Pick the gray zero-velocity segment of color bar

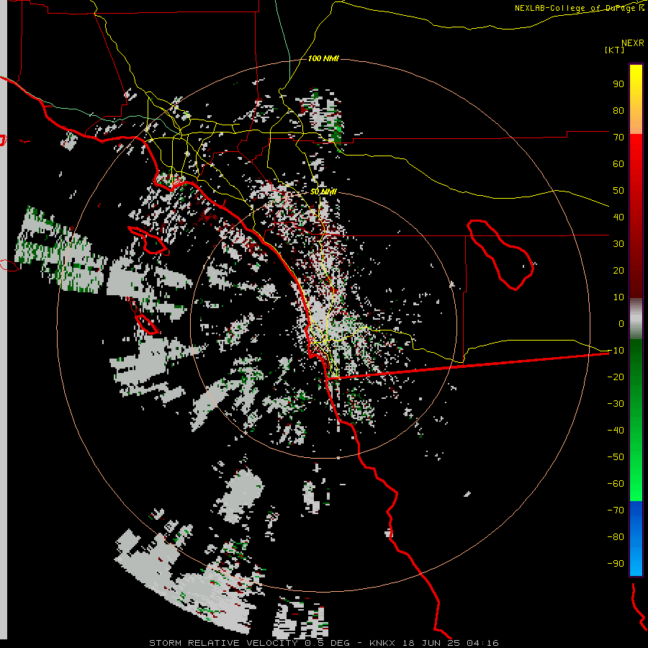click(x=636, y=319)
